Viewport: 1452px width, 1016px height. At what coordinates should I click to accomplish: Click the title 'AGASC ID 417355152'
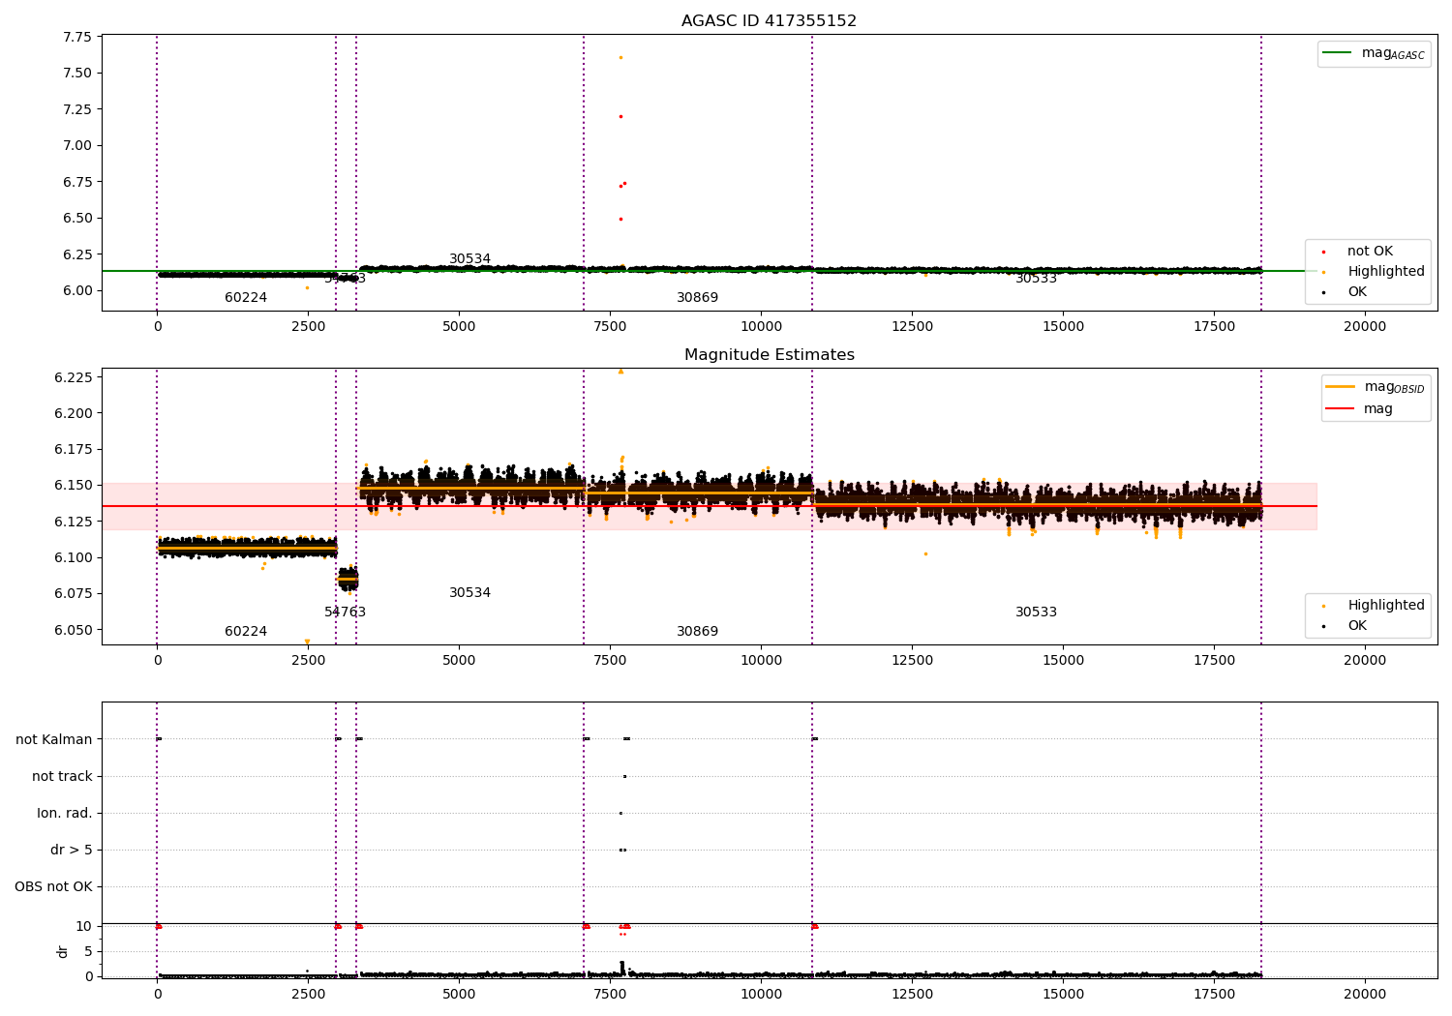(x=769, y=21)
